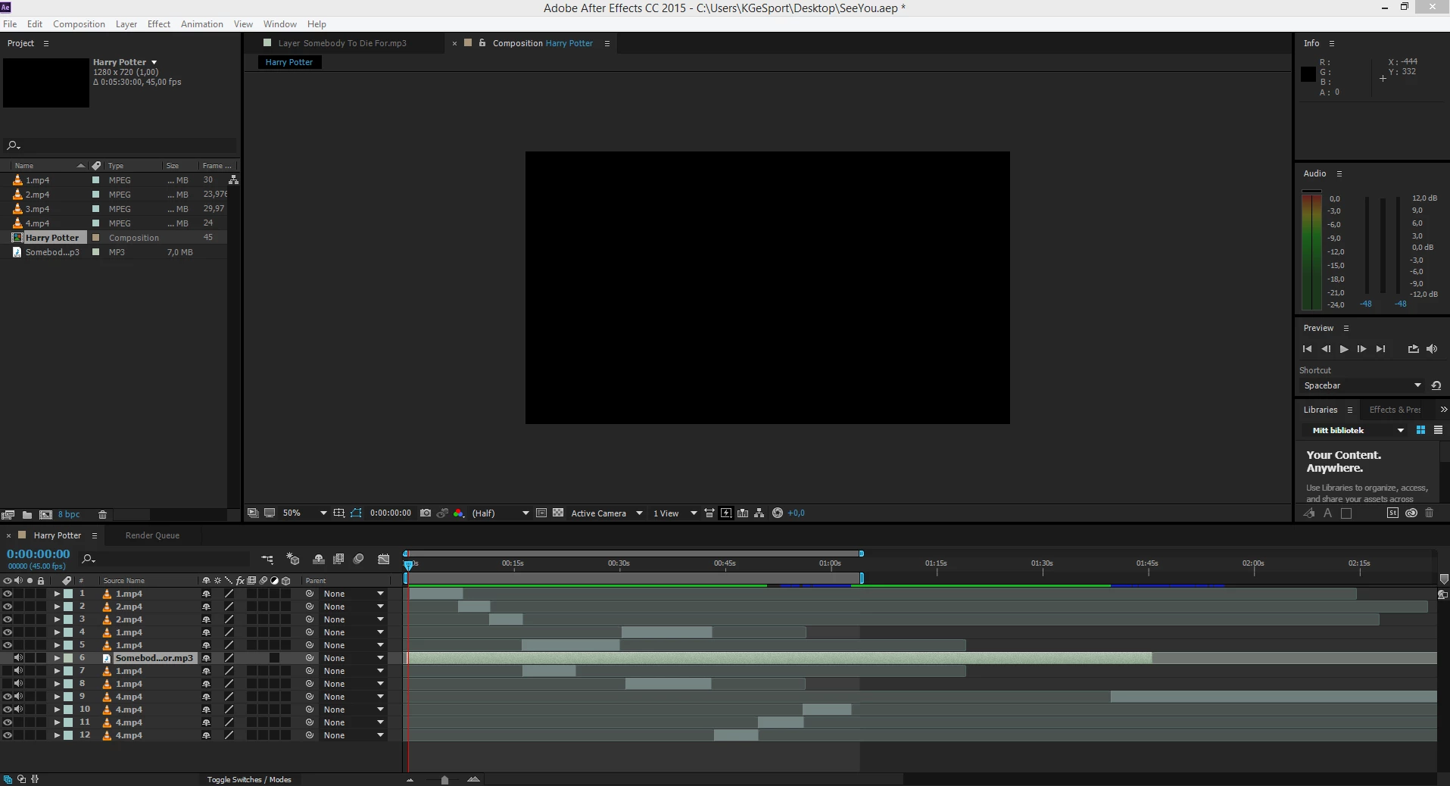The width and height of the screenshot is (1450, 786).
Task: Click the loop option icon in Preview
Action: click(x=1413, y=349)
